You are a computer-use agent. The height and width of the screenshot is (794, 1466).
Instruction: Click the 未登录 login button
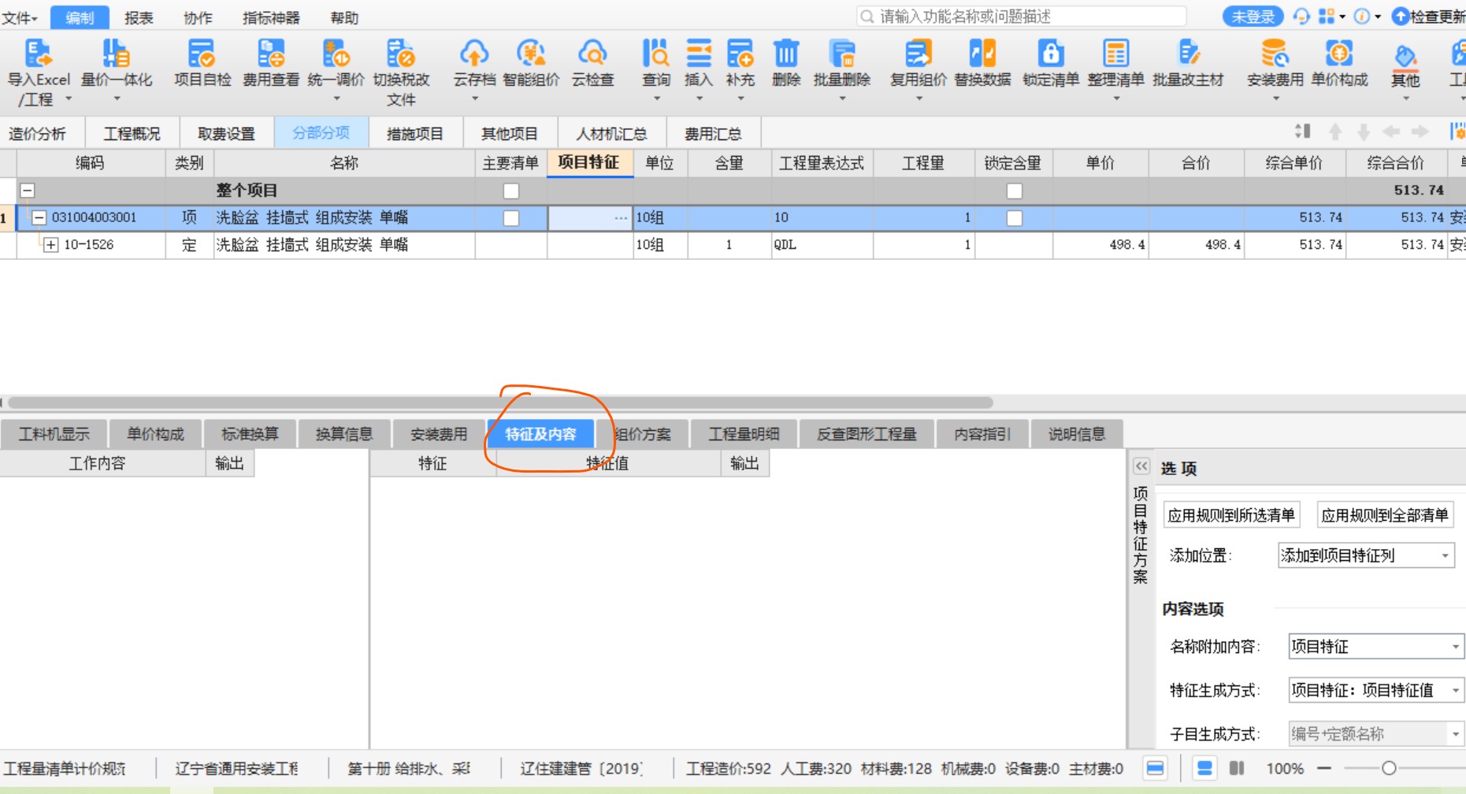point(1253,17)
